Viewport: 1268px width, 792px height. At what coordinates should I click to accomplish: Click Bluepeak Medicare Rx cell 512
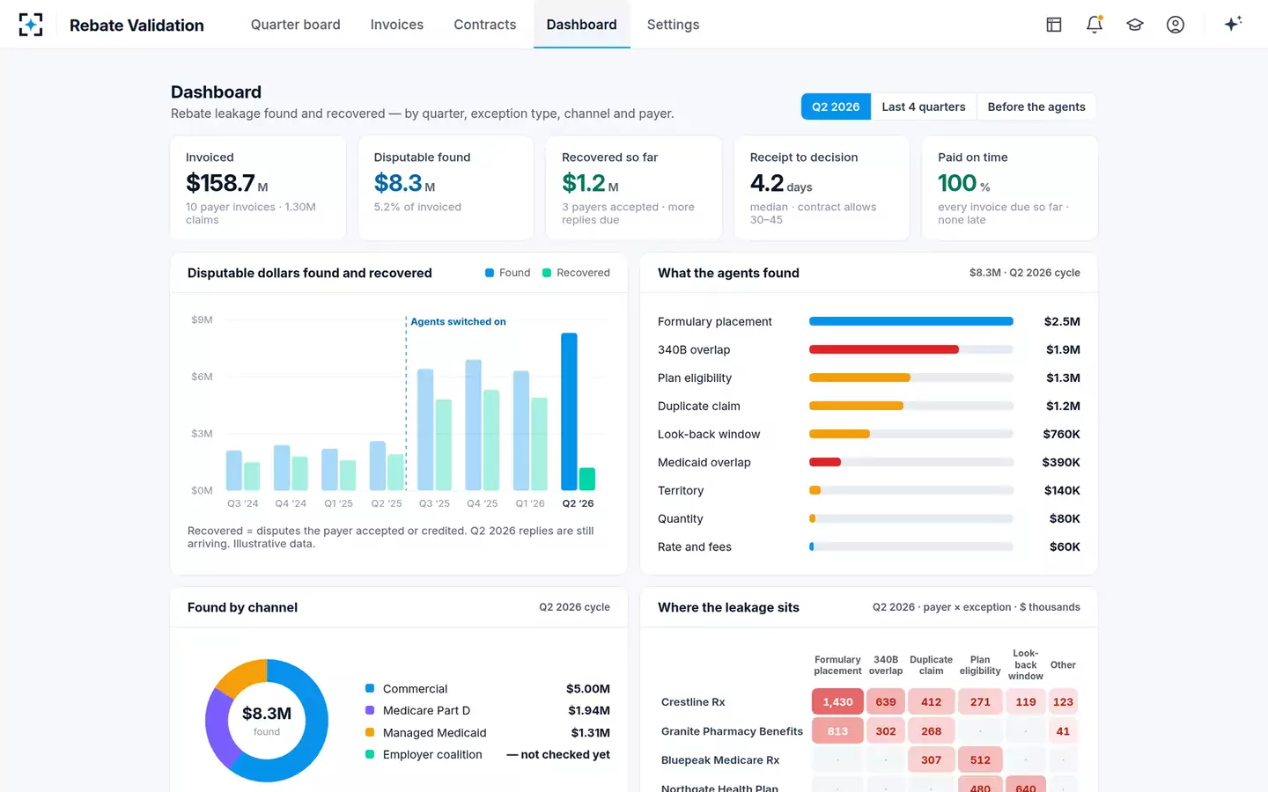pos(980,760)
